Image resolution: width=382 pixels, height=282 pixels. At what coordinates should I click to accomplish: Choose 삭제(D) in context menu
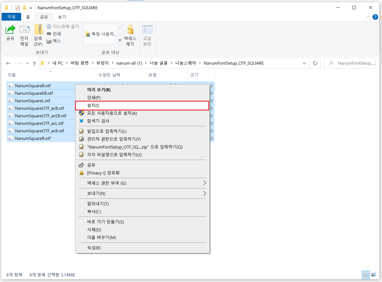pos(142,230)
